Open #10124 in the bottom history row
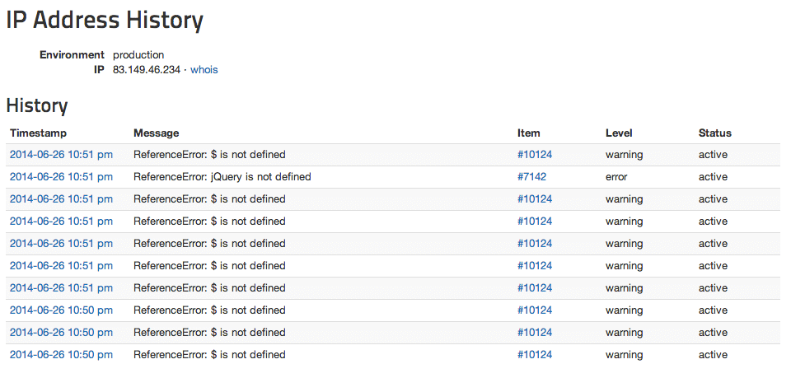 535,354
